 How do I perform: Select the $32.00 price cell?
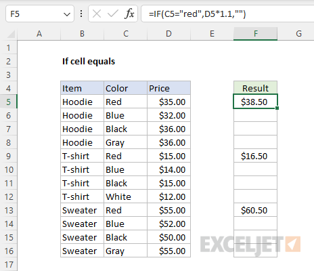(169, 115)
